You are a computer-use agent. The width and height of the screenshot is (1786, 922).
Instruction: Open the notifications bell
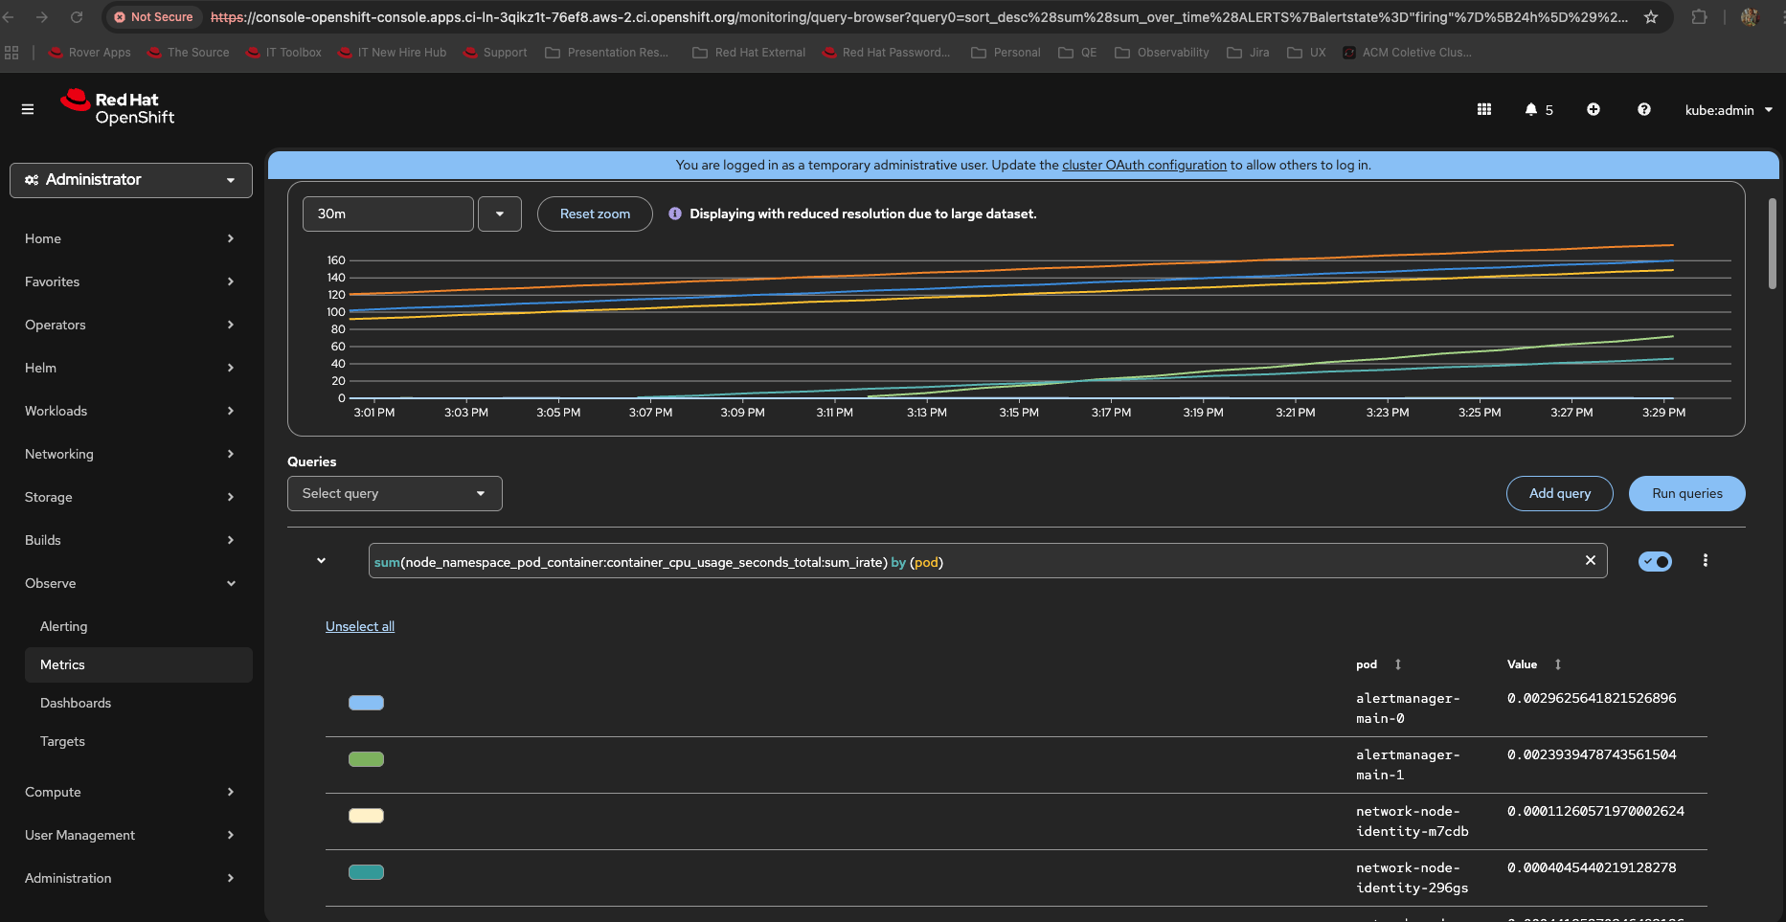[x=1531, y=109]
